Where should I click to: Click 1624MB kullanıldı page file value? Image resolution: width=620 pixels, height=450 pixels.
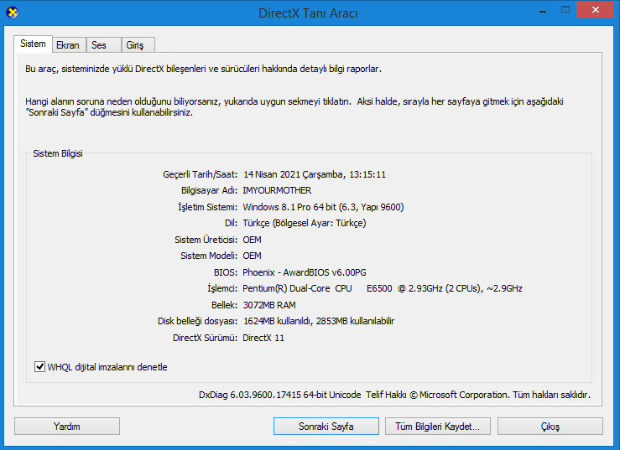(319, 321)
